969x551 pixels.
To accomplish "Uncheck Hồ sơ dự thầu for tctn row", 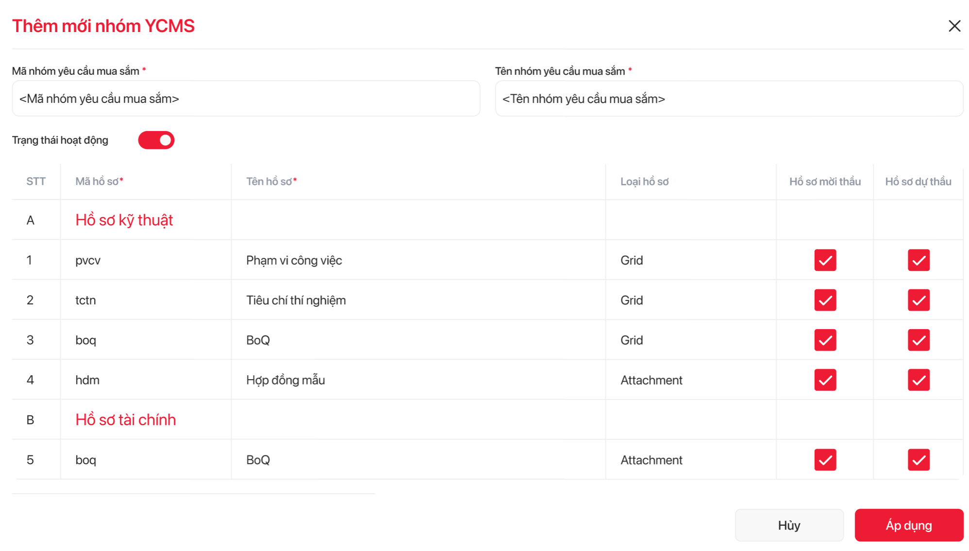I will tap(918, 300).
